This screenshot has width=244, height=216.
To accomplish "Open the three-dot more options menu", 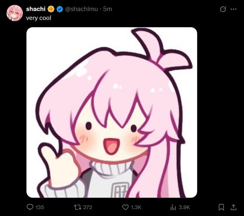I will tap(233, 9).
